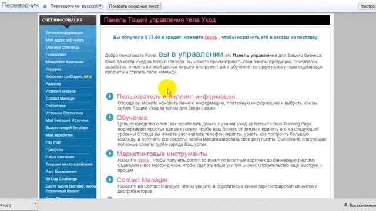Screen dimensions: 376x211
Task: Open Наша компания in sidebar
Action: pyautogui.click(x=60, y=157)
